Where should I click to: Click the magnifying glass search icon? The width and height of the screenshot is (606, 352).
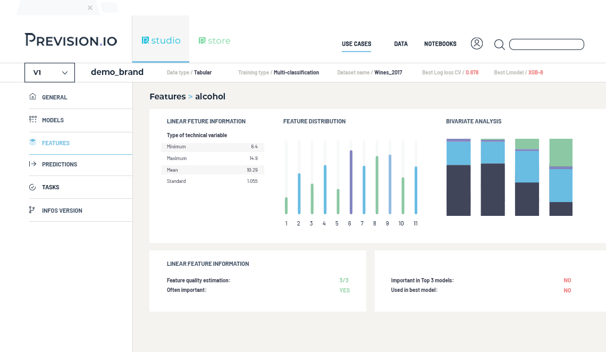499,45
